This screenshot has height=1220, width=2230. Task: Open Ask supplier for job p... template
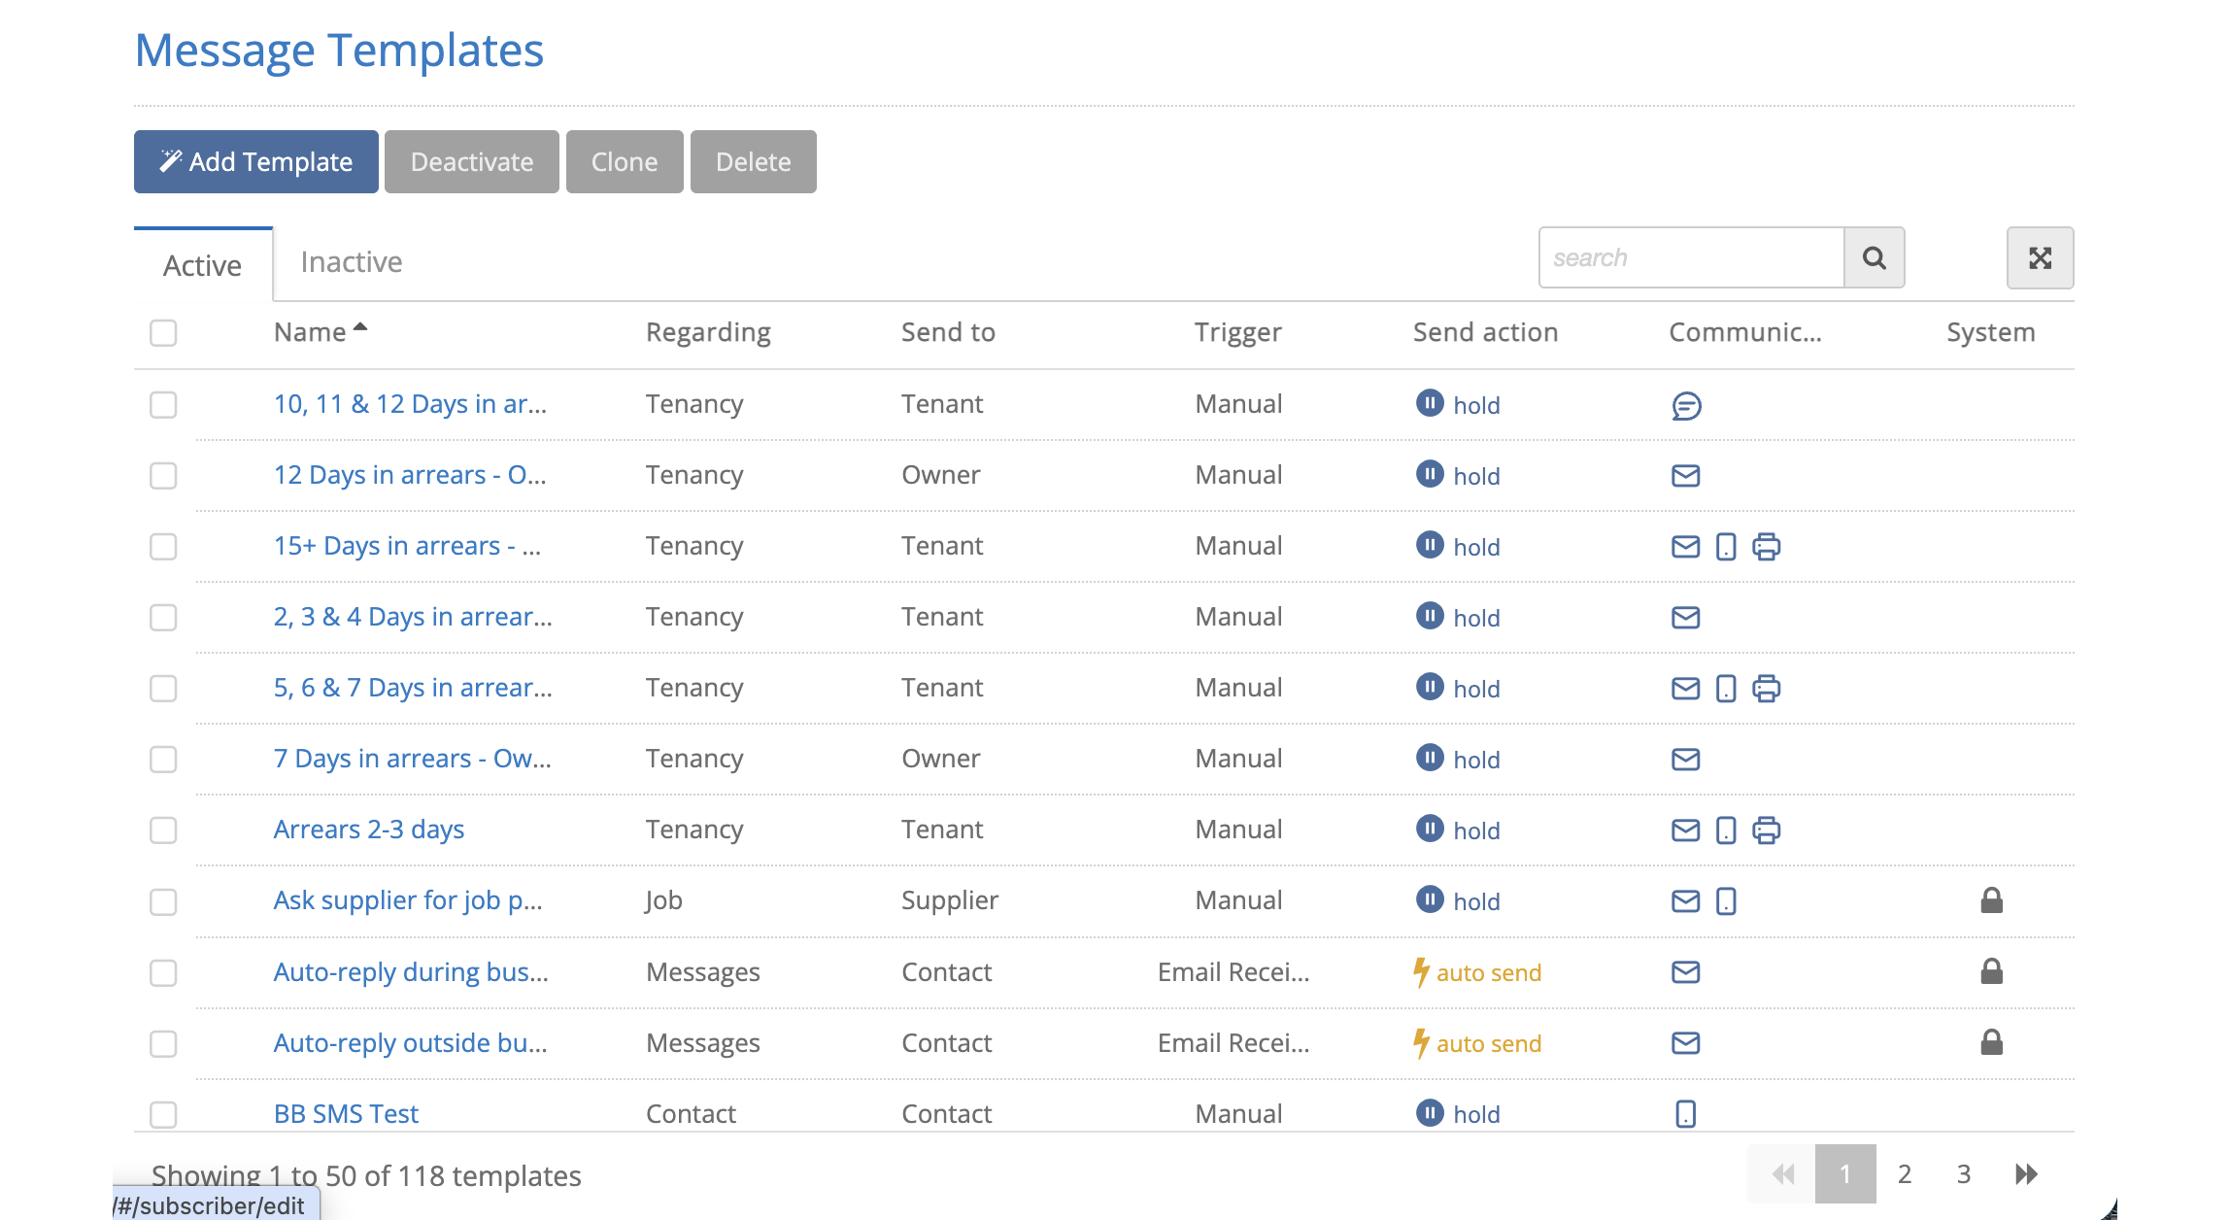tap(408, 900)
